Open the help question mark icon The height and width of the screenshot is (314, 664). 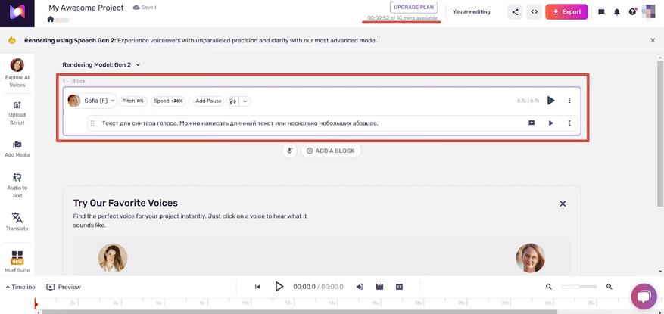point(632,12)
